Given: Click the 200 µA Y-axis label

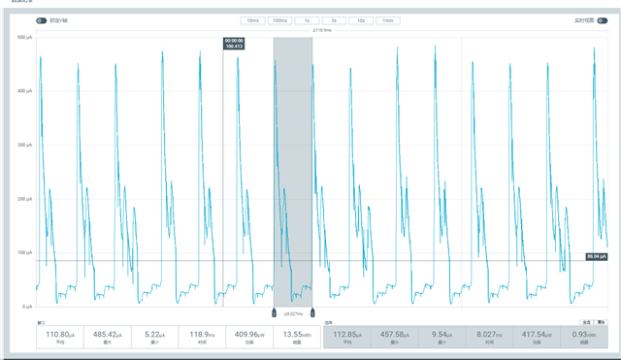Looking at the screenshot, I should [25, 199].
